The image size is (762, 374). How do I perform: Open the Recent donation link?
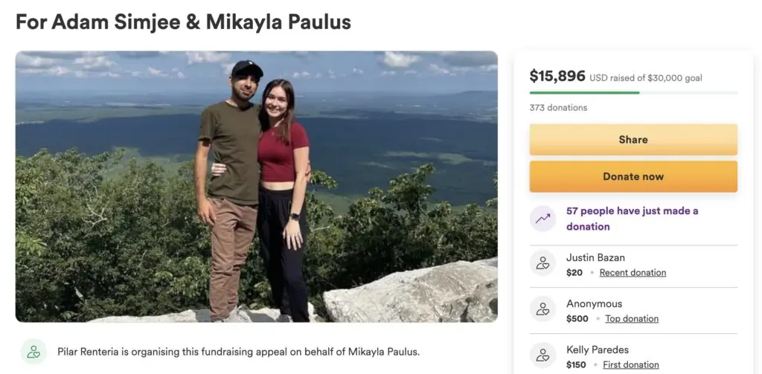coord(633,273)
